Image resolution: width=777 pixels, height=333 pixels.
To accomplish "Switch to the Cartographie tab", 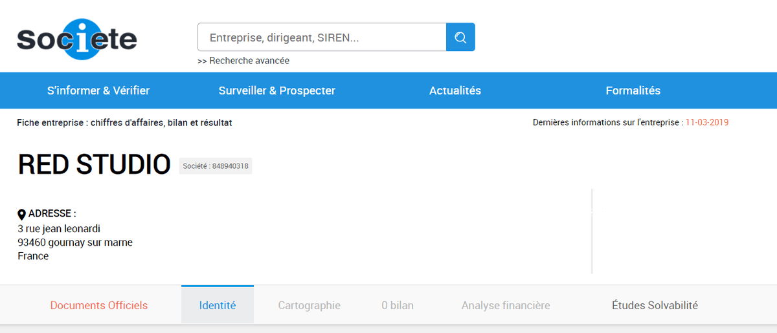I will point(310,305).
